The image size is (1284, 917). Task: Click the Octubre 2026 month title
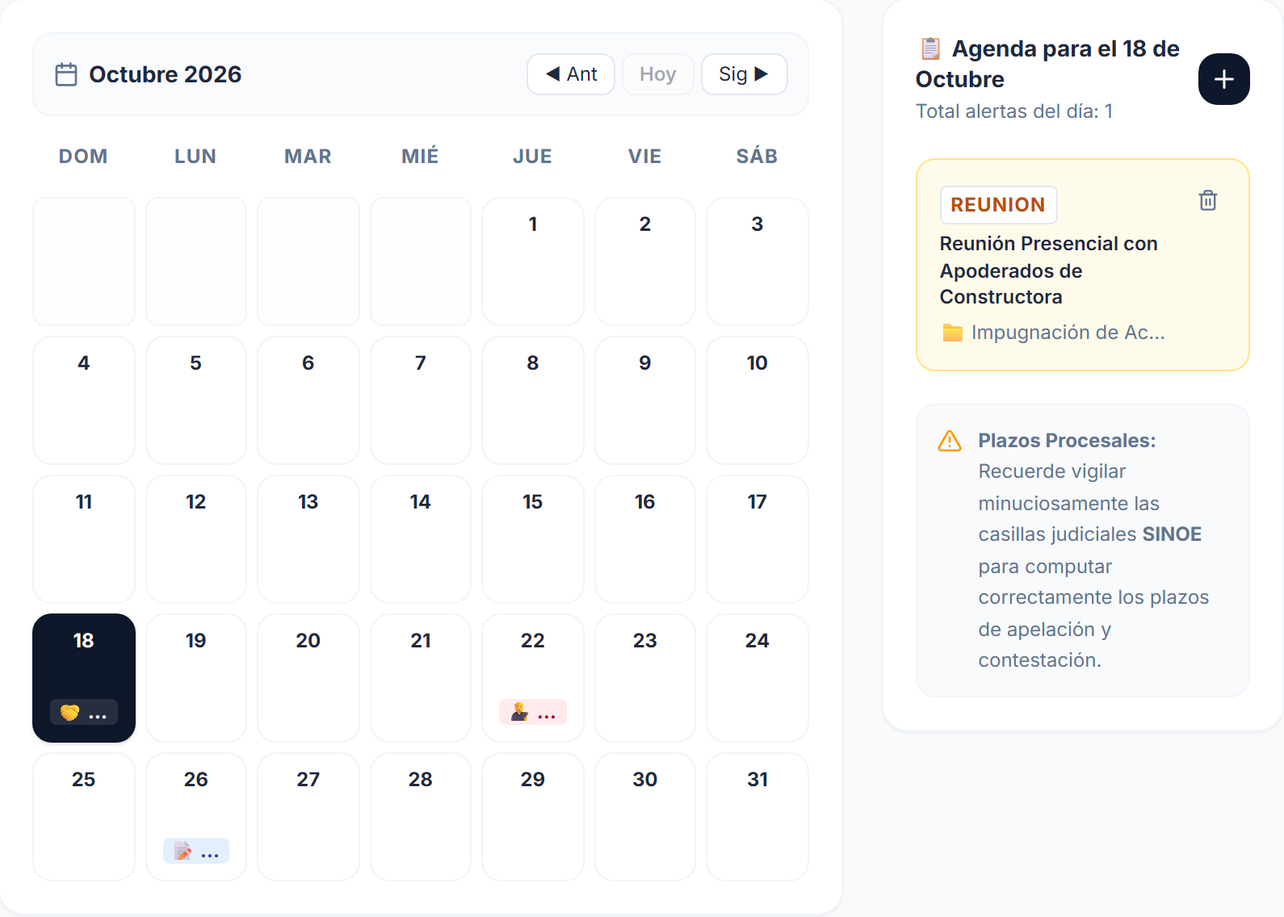[x=166, y=74]
